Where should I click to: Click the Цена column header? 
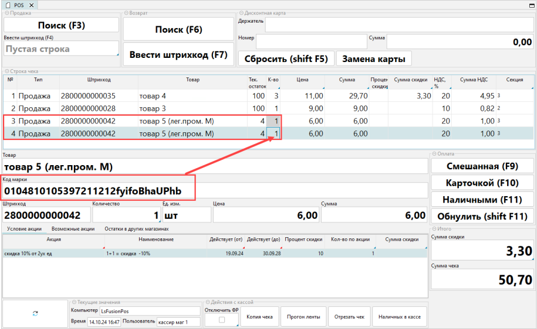303,80
